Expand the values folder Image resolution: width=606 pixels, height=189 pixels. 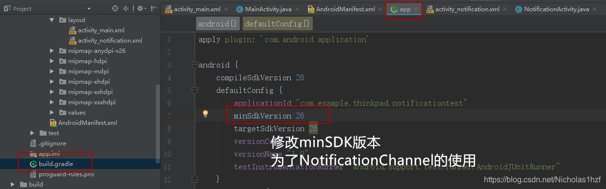pyautogui.click(x=52, y=113)
